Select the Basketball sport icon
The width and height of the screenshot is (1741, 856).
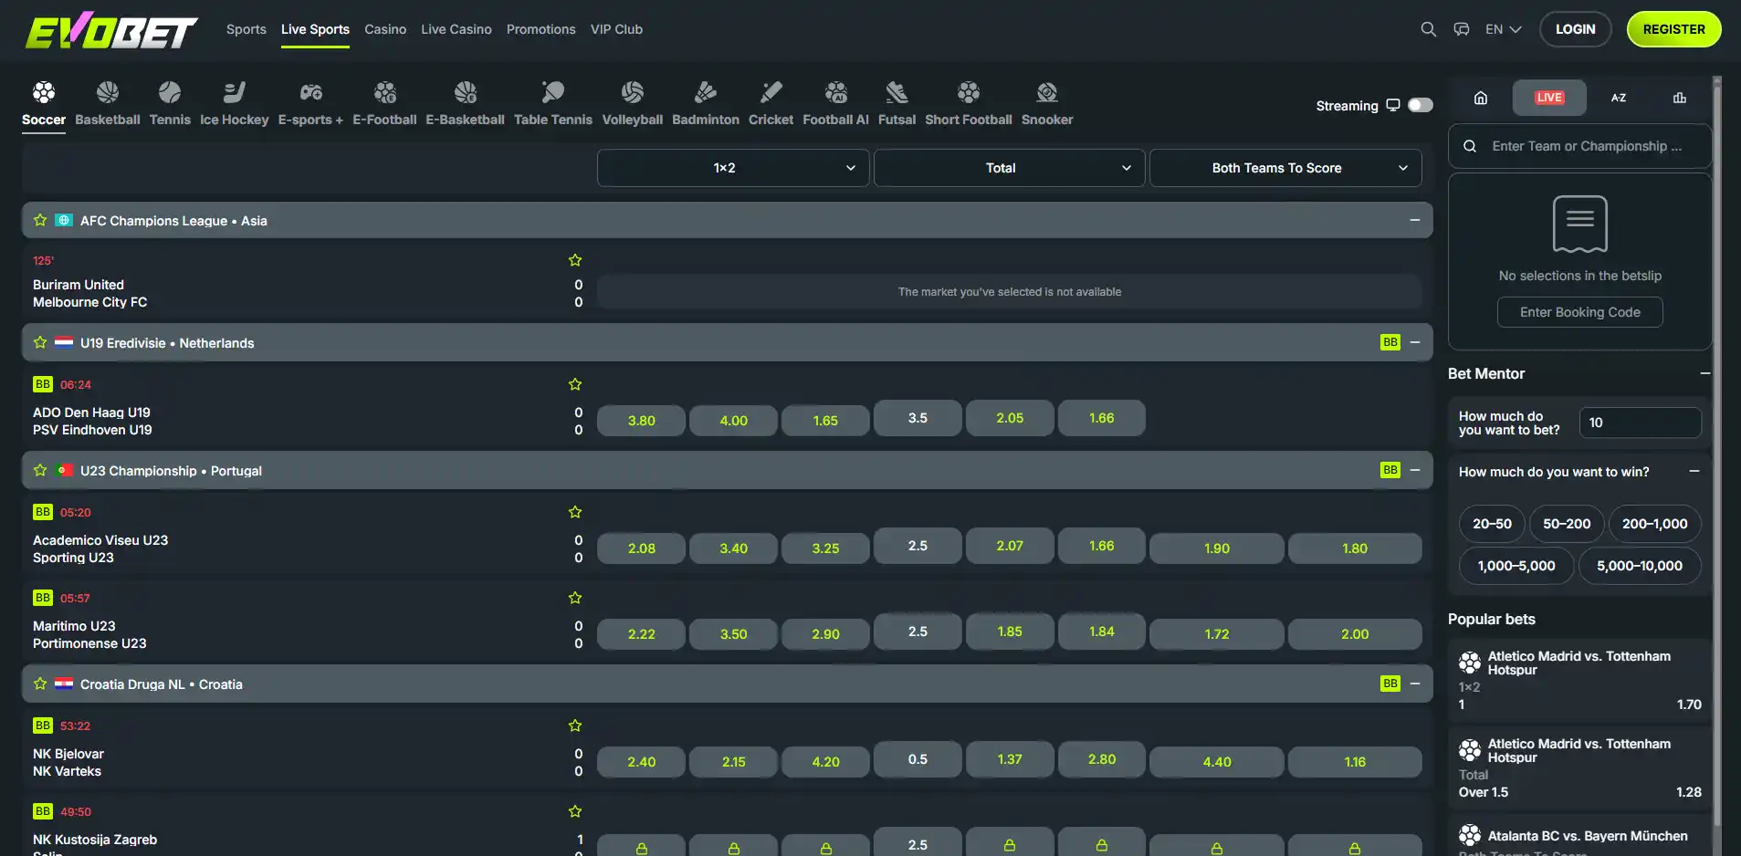(108, 92)
